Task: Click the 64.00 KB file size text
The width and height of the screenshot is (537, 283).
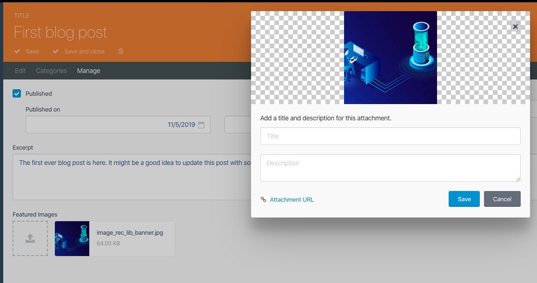Action: pos(108,244)
